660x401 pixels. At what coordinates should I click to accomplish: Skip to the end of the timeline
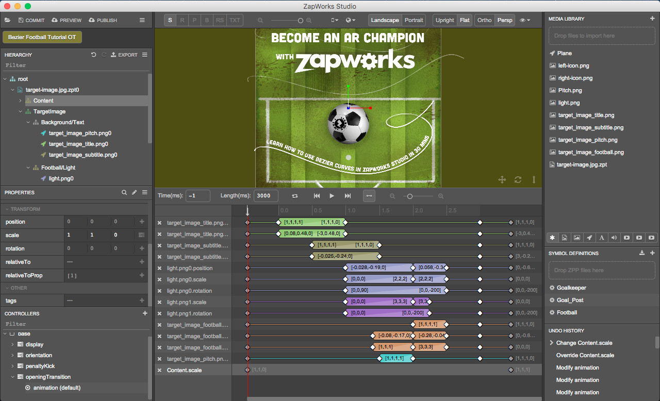347,196
